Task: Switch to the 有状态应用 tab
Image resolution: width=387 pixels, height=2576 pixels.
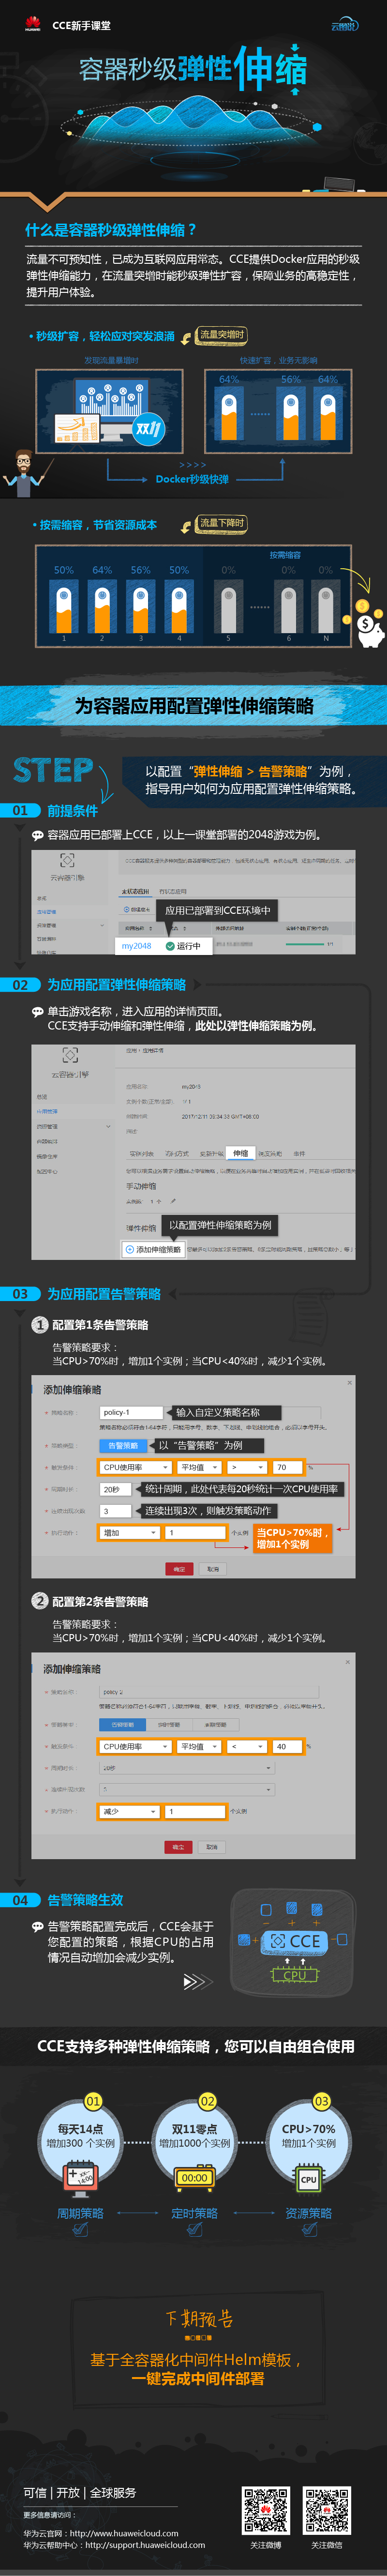Action: [x=172, y=891]
